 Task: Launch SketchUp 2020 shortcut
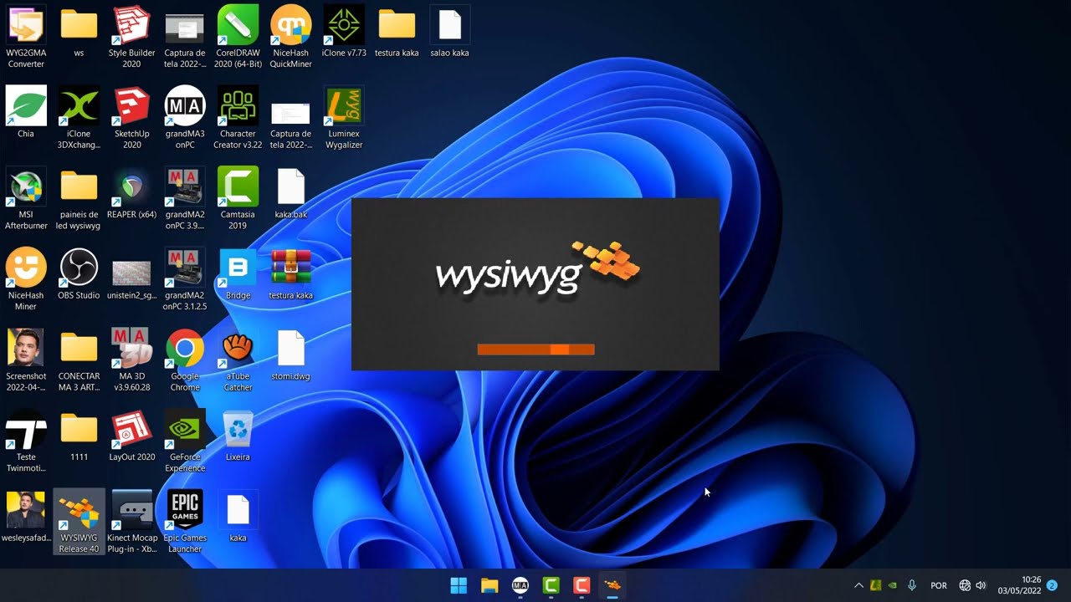point(131,118)
